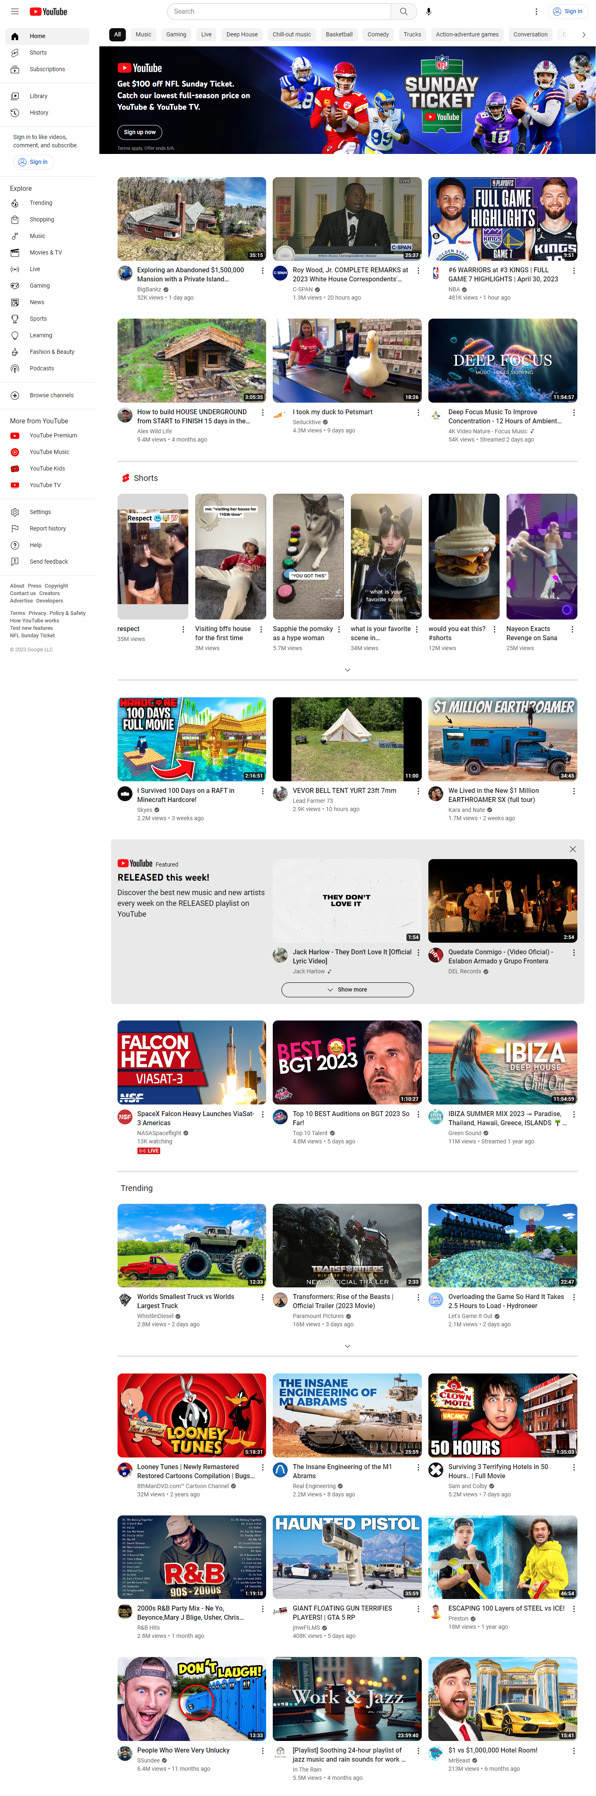Open Settings in the sidebar
596x1796 pixels.
pos(47,512)
